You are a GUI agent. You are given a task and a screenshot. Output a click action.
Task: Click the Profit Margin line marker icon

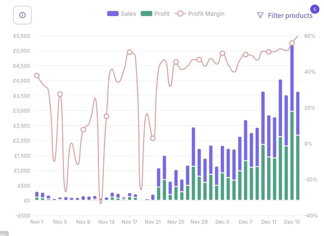pos(180,14)
